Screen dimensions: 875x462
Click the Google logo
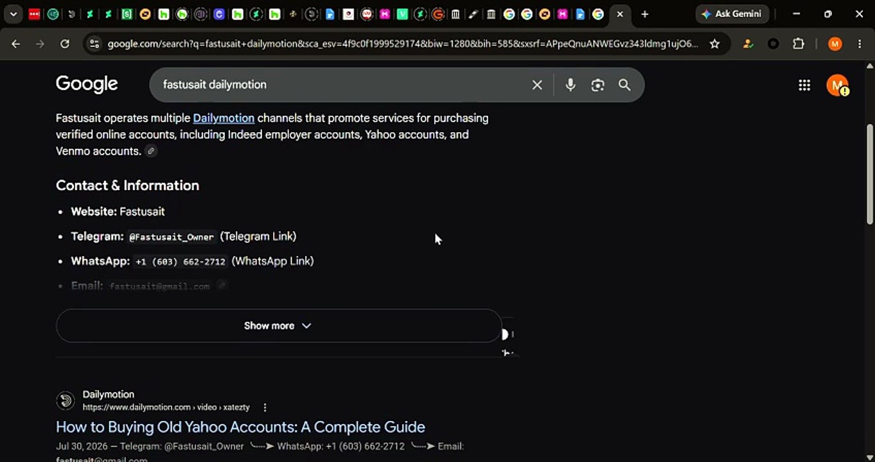(x=87, y=84)
